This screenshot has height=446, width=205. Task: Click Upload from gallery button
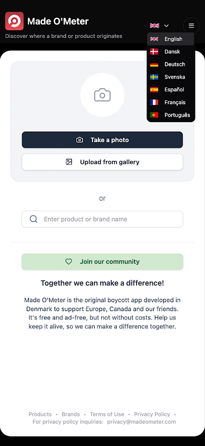tap(102, 162)
